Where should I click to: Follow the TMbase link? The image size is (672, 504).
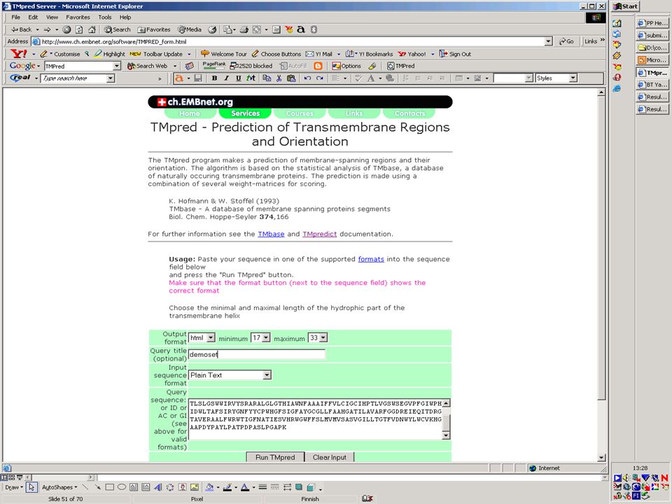pyautogui.click(x=271, y=234)
